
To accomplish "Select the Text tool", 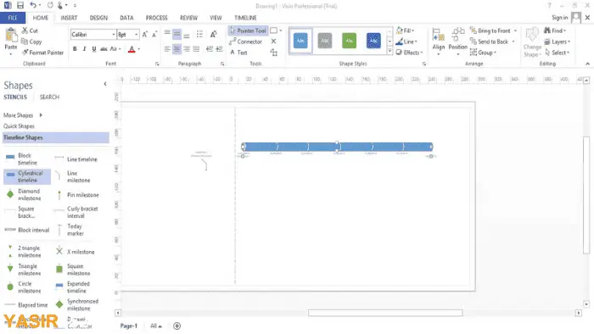I will [x=238, y=53].
